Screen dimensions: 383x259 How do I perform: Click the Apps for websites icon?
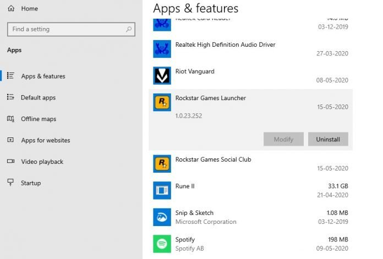pyautogui.click(x=10, y=140)
